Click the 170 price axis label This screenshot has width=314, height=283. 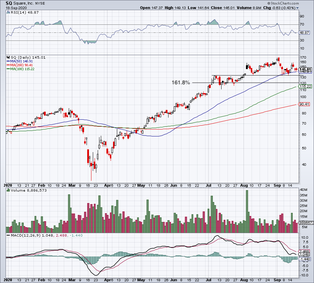[303, 58]
